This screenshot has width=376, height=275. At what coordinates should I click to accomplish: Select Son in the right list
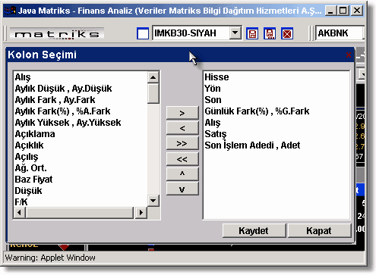213,100
